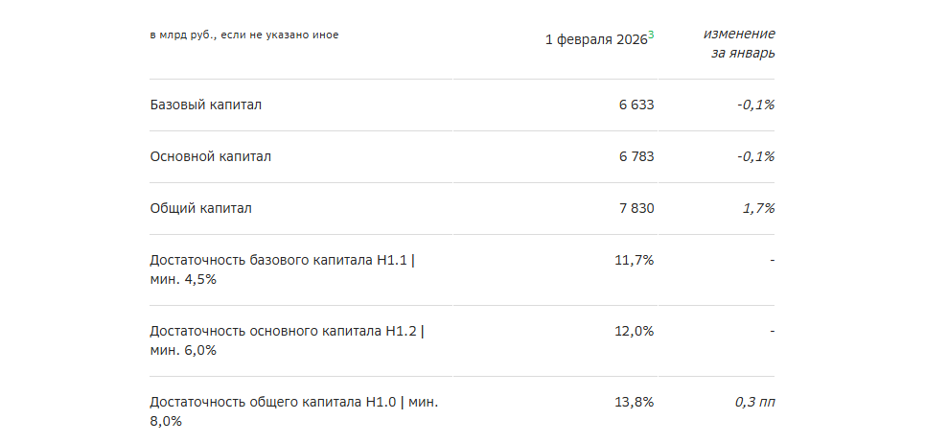The height and width of the screenshot is (443, 948).
Task: Select the "Базовый капитал" row label
Action: pos(206,105)
